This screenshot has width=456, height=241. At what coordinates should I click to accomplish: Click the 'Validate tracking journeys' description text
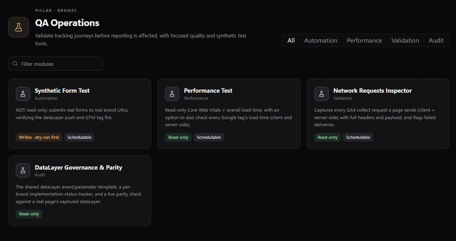pos(141,39)
